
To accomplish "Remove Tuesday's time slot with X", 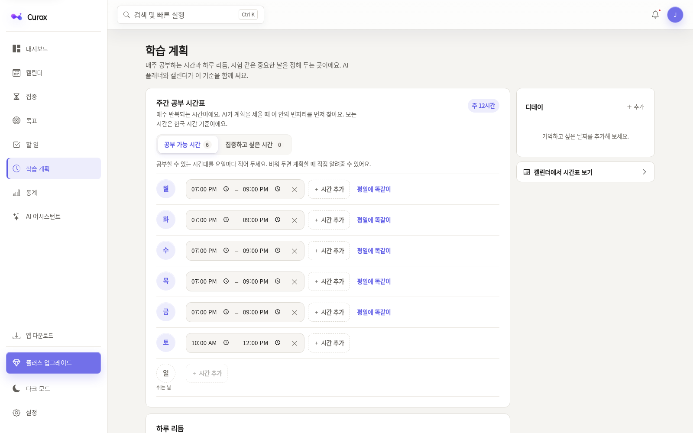I will (x=295, y=220).
